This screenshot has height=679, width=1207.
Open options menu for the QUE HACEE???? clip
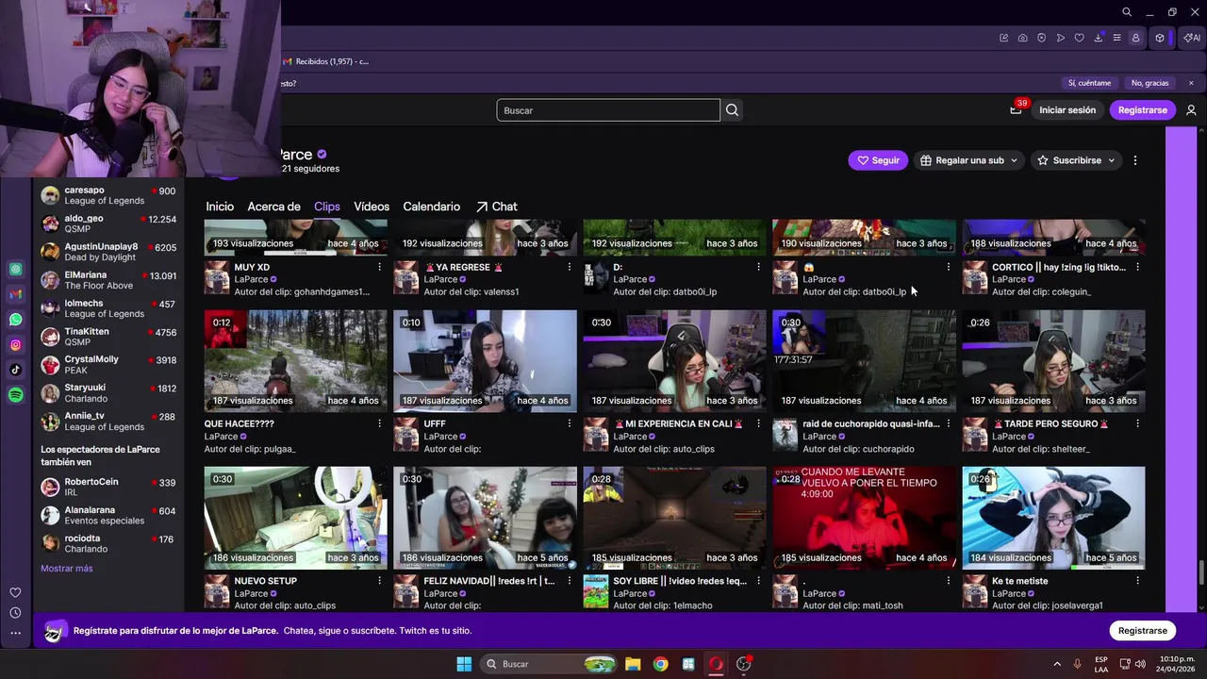coord(379,423)
